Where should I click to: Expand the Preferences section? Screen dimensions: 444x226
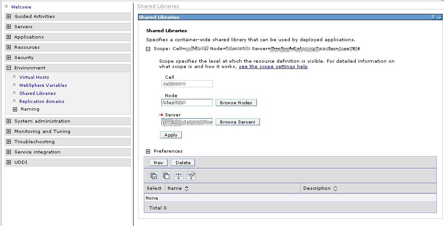148,151
